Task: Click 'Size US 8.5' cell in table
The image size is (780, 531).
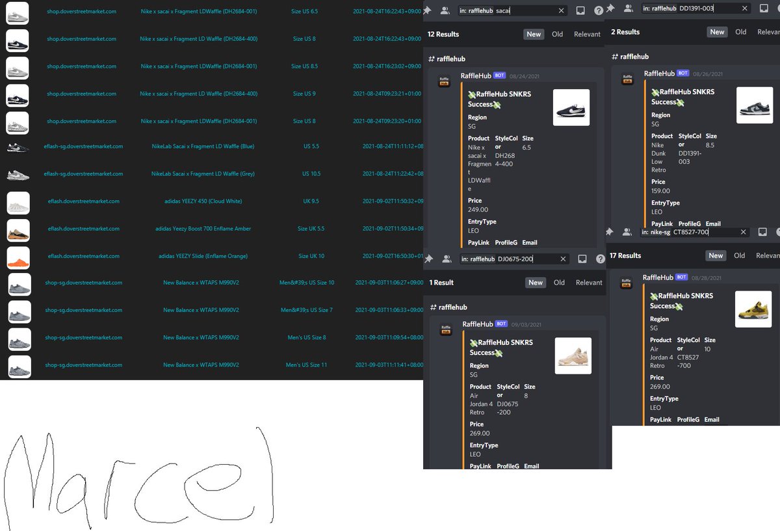Action: (305, 66)
